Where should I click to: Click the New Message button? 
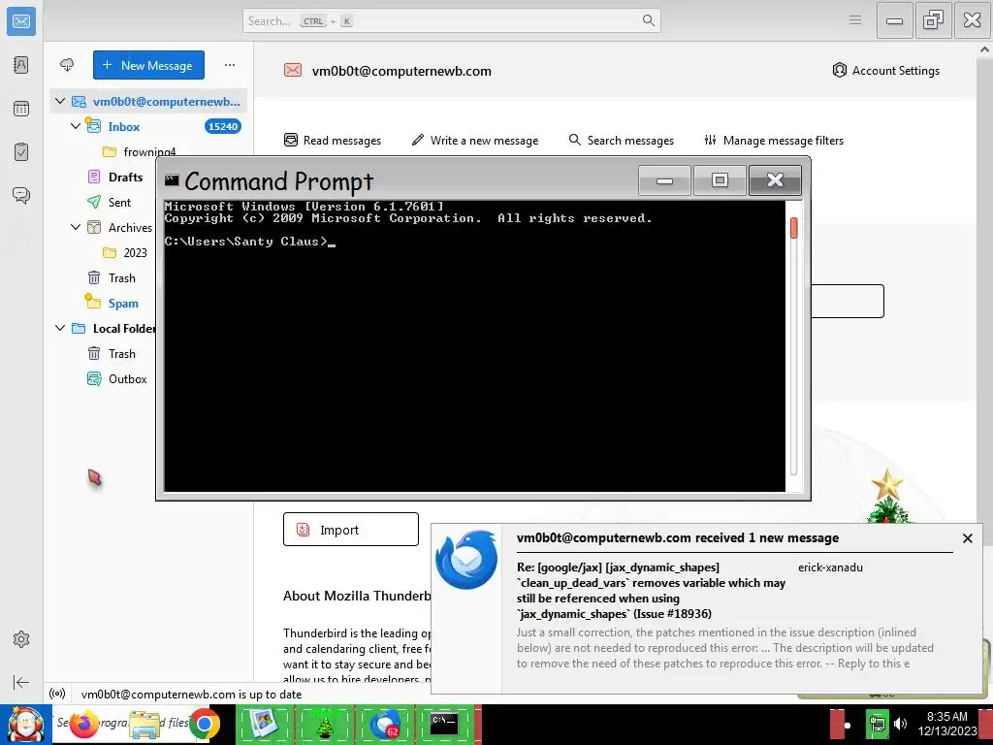[x=148, y=65]
